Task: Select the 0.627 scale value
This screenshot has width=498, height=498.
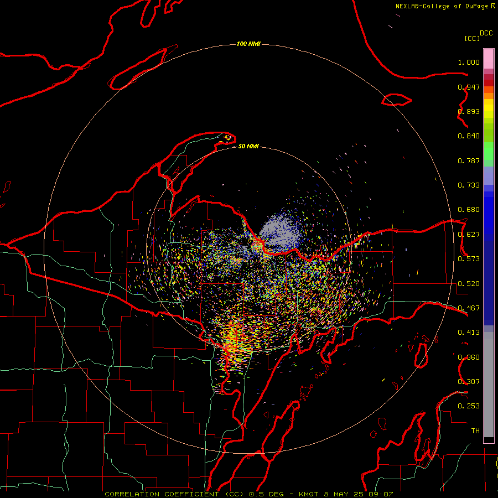Action: (469, 235)
